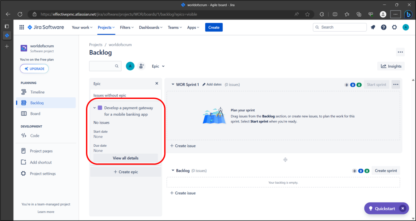Click the Start sprint button
The image size is (416, 221).
[377, 84]
